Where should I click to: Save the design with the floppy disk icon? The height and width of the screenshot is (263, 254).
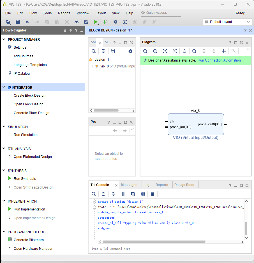[18, 22]
